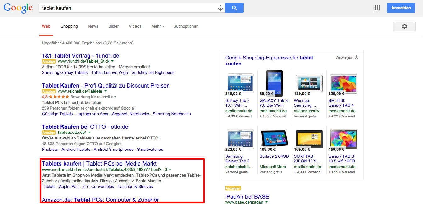The width and height of the screenshot is (423, 204).
Task: Click Günstige Tablets sitelink
Action: click(57, 114)
